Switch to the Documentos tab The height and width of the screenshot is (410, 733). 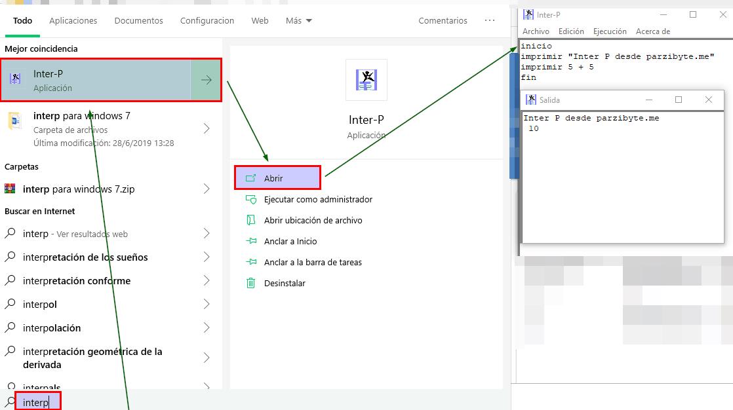138,20
